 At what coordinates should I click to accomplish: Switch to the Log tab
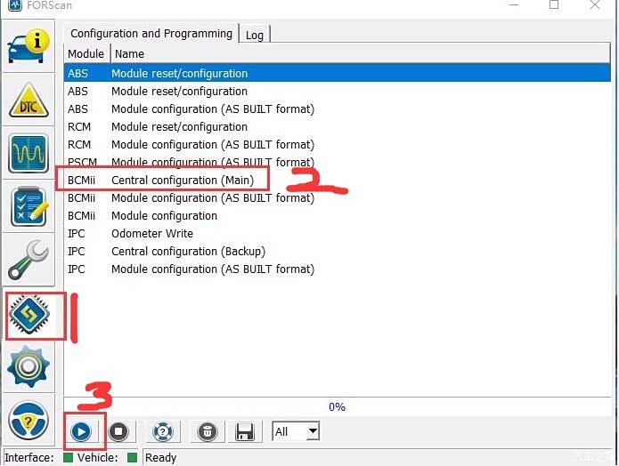point(254,35)
